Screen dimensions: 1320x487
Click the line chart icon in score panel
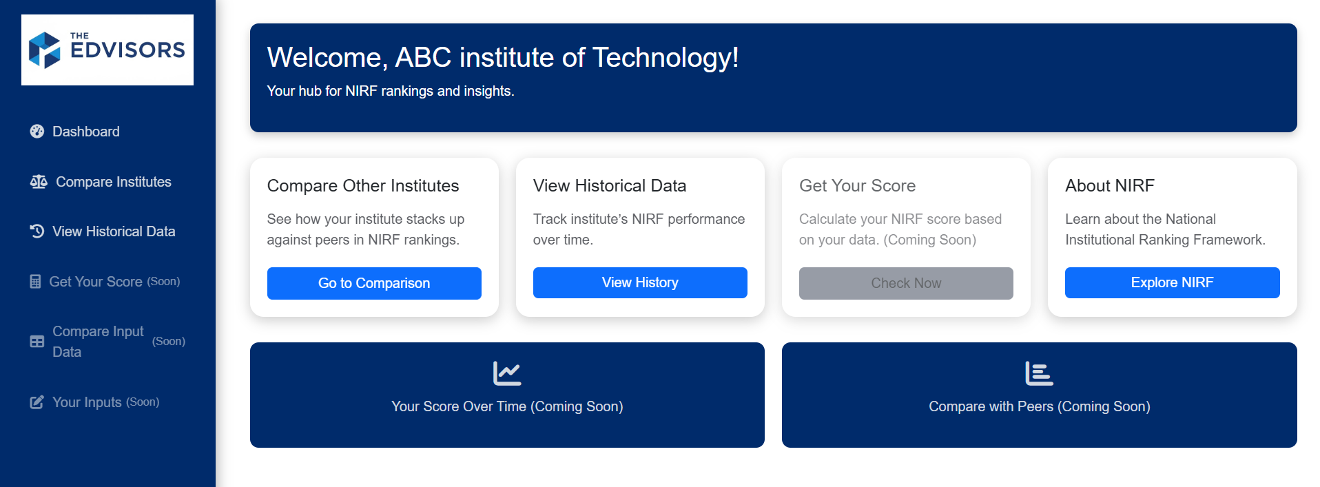[x=507, y=373]
